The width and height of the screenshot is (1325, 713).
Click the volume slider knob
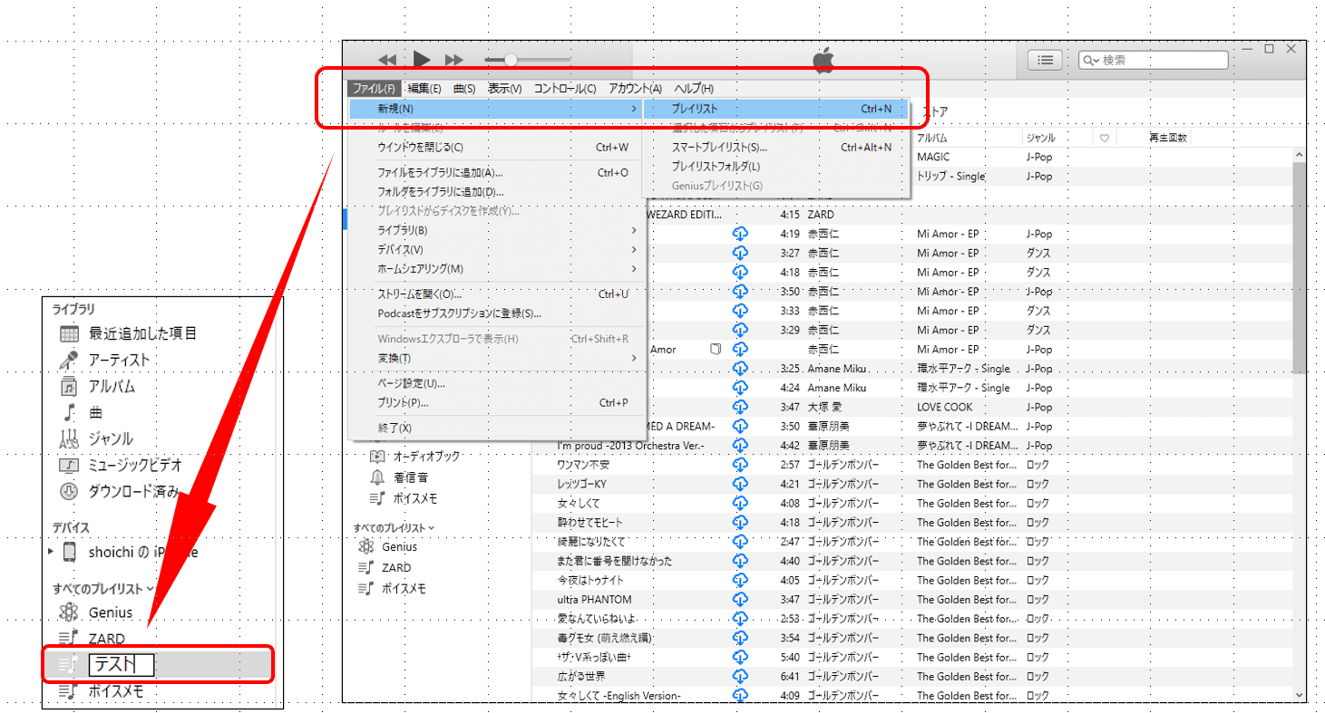pos(511,60)
